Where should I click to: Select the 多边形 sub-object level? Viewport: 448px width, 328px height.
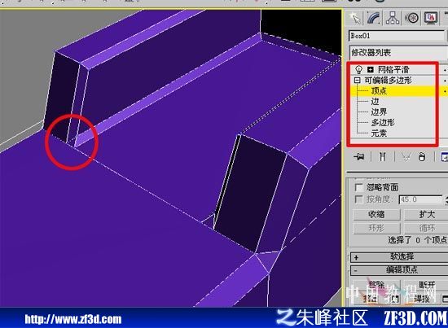point(383,123)
